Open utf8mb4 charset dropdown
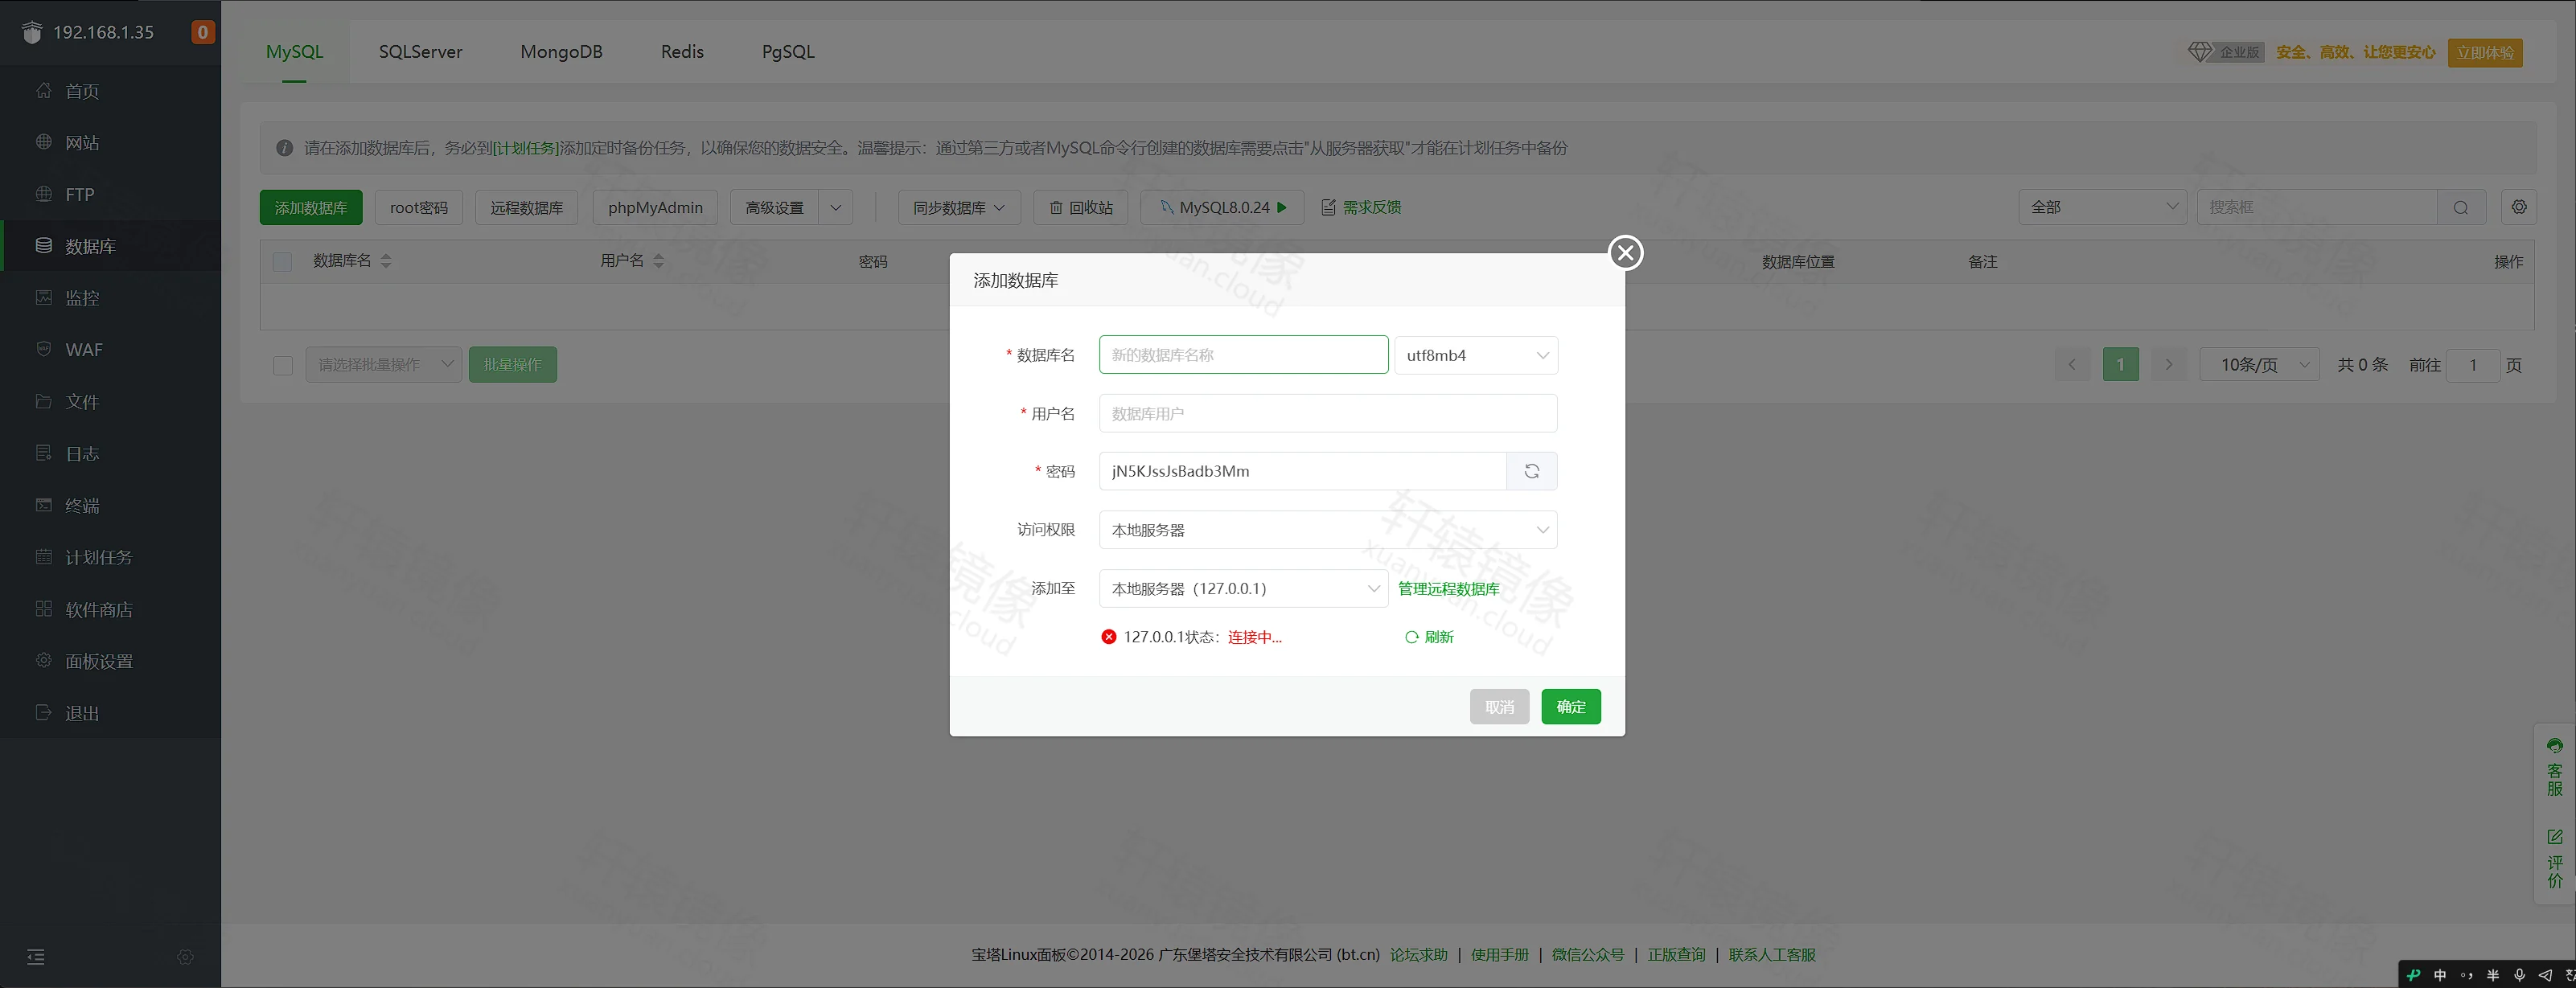The height and width of the screenshot is (988, 2576). pos(1476,355)
